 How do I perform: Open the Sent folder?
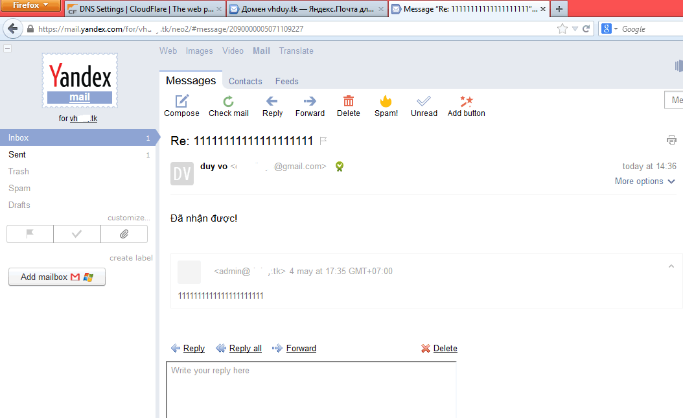point(17,154)
